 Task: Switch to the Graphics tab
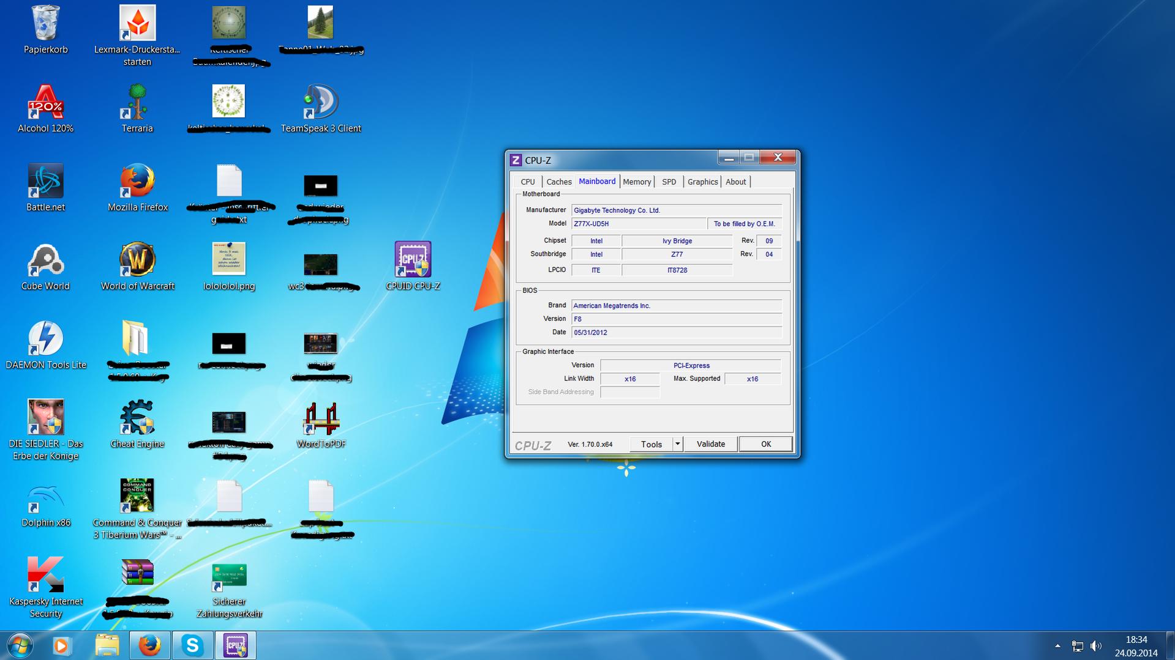[702, 182]
